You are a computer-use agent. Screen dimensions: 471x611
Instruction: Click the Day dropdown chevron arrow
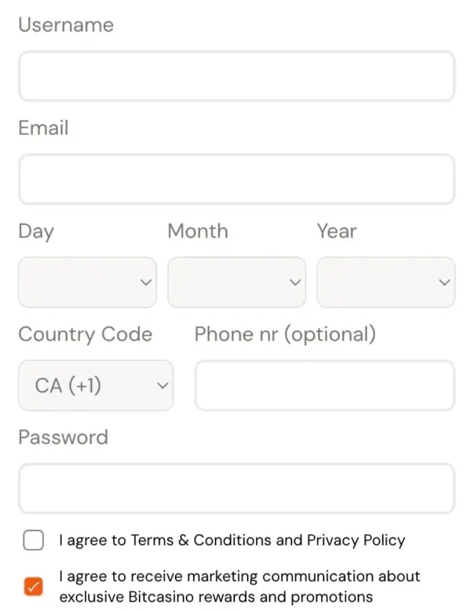coord(146,282)
